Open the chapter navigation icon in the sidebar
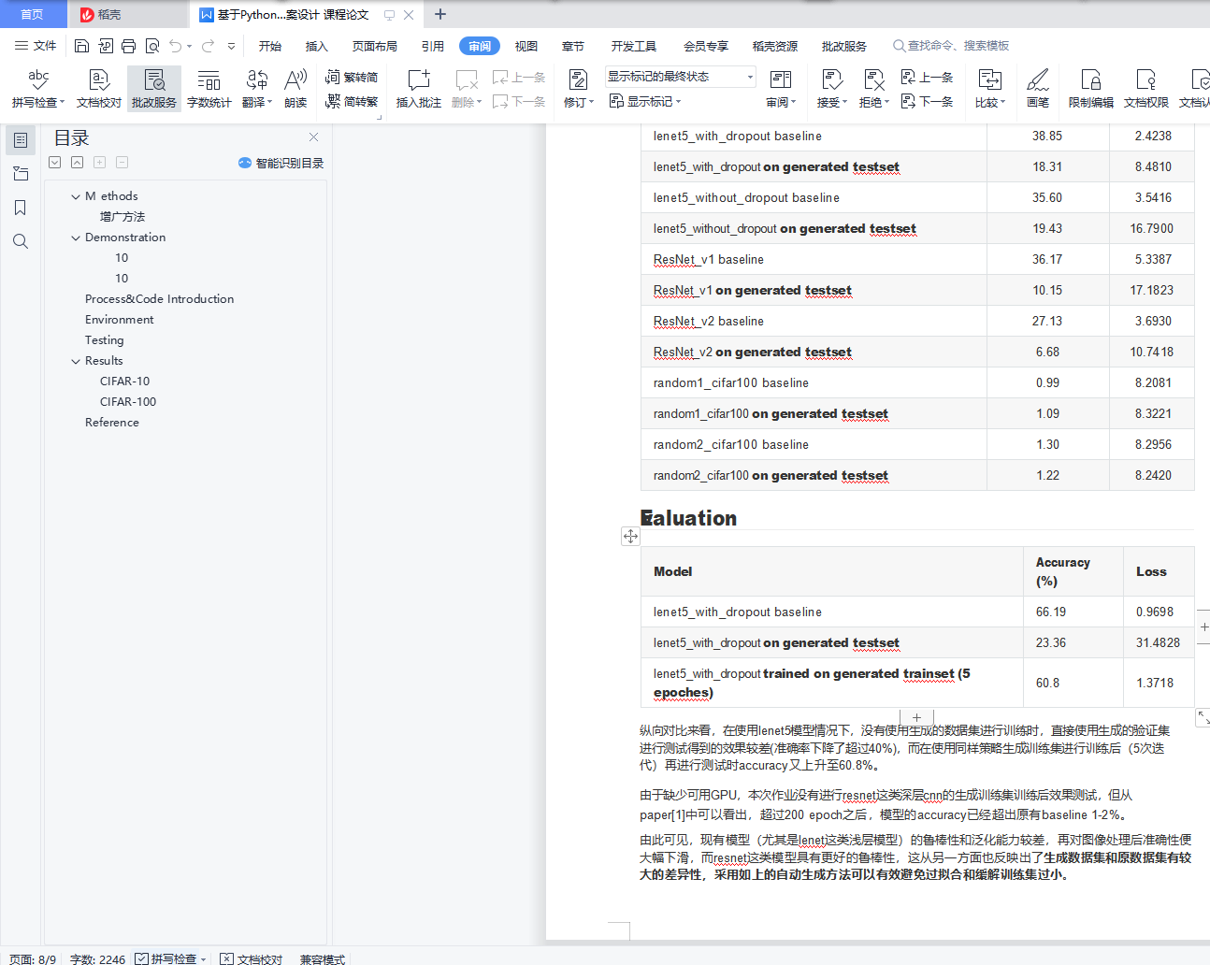 click(21, 174)
